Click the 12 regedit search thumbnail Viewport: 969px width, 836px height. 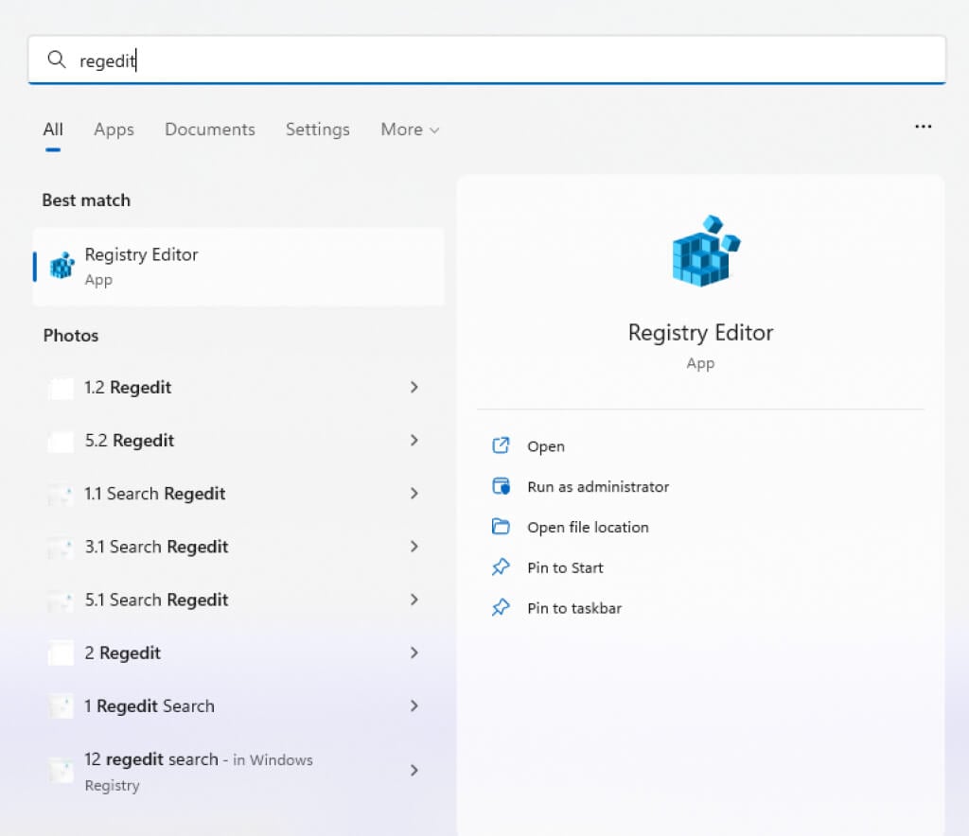pyautogui.click(x=61, y=771)
